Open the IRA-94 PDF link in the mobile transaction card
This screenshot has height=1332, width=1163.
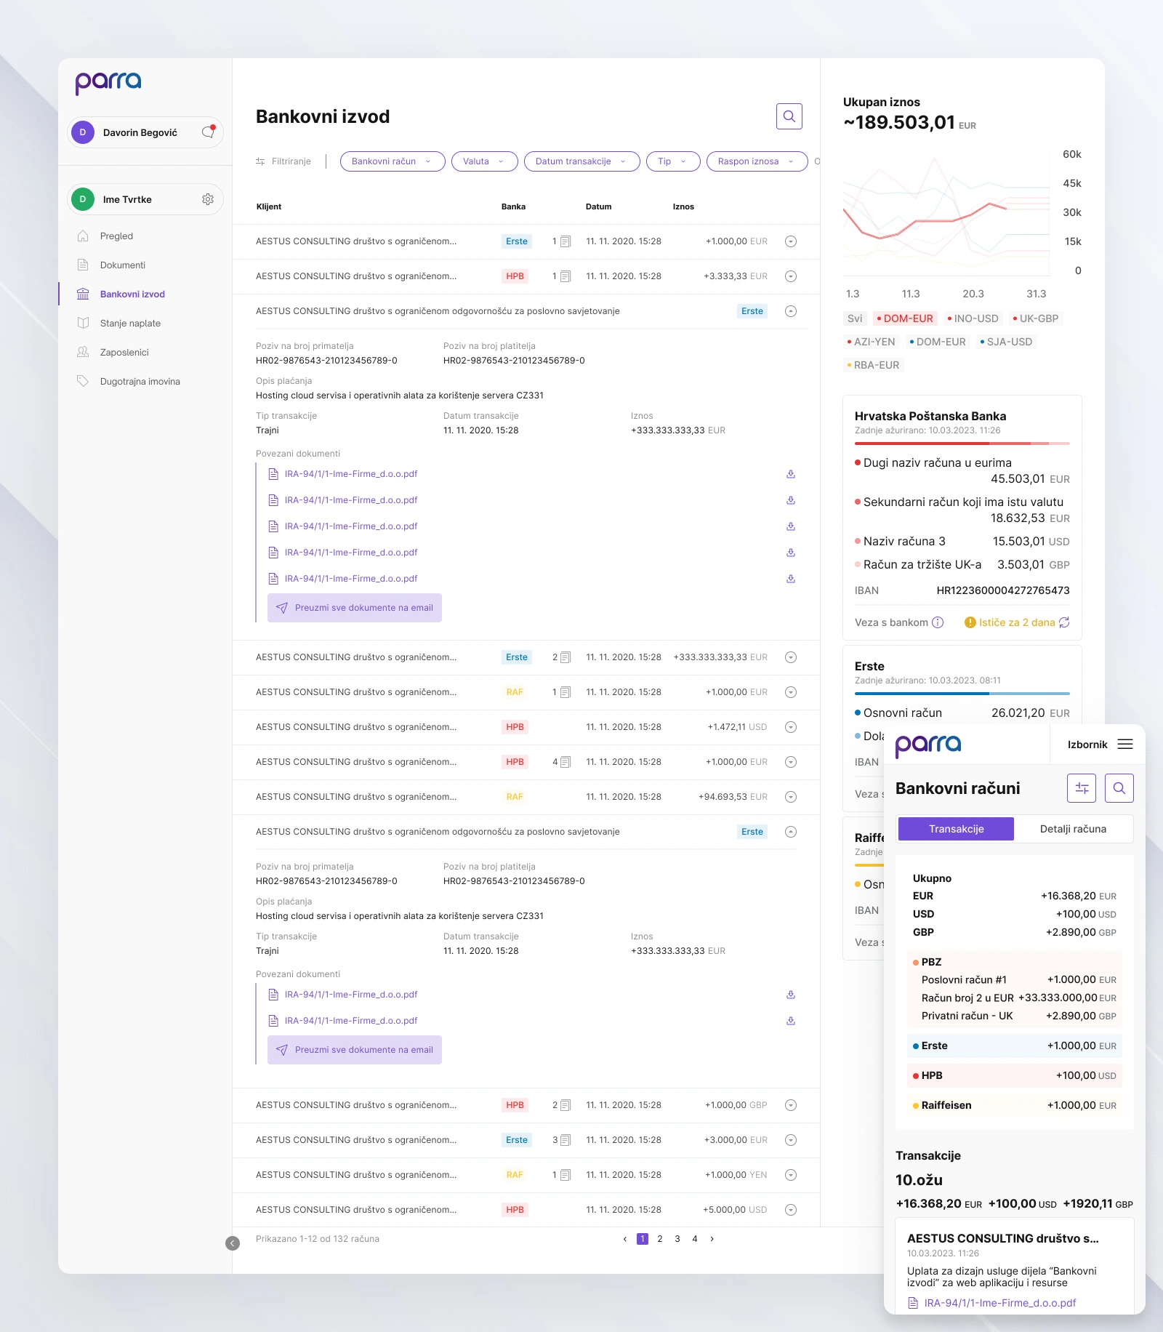[992, 1303]
